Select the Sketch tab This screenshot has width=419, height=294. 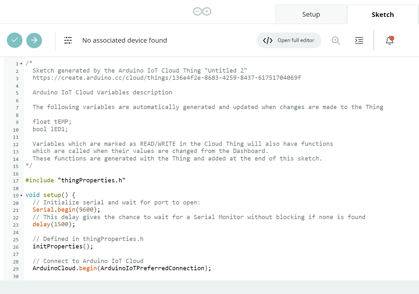(x=383, y=14)
